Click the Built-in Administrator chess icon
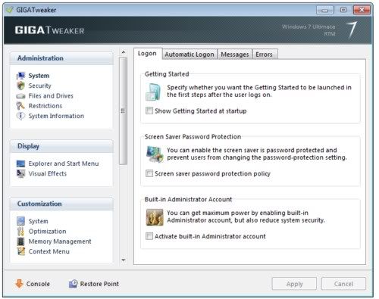The height and width of the screenshot is (299, 379). (155, 217)
